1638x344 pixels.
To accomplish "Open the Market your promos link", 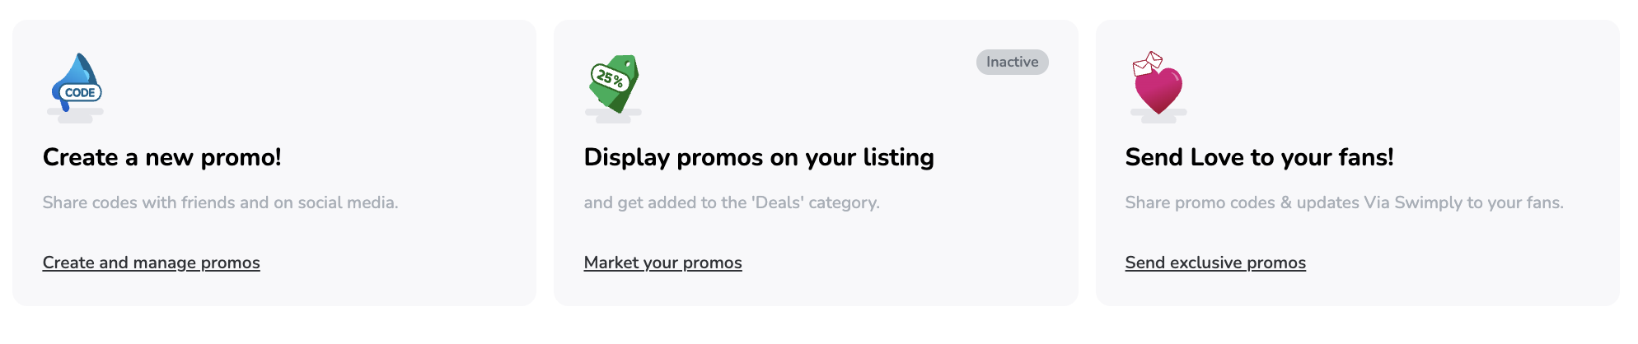I will pos(662,263).
